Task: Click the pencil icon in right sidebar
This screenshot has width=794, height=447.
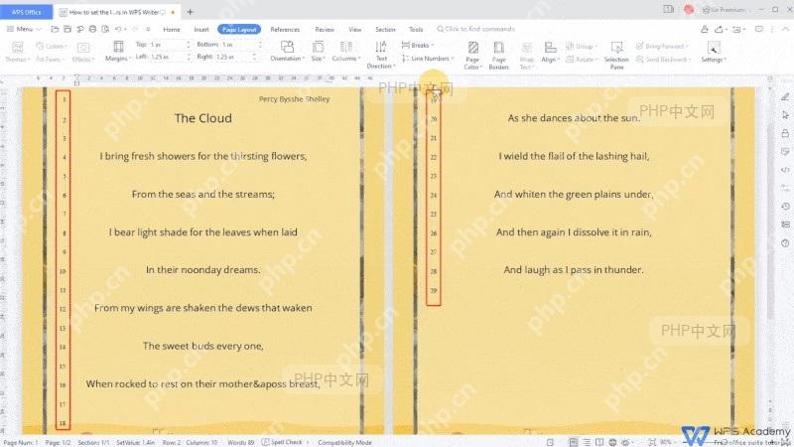Action: point(785,96)
